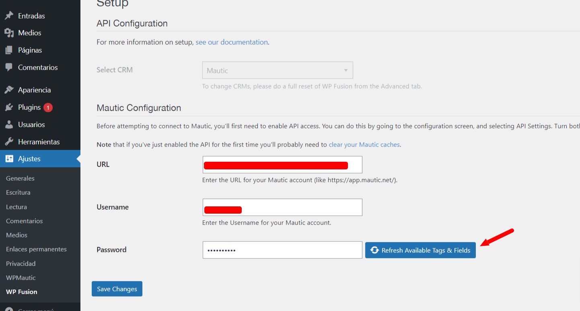This screenshot has width=580, height=311.
Task: Open the Generales settings submenu
Action: (x=20, y=178)
